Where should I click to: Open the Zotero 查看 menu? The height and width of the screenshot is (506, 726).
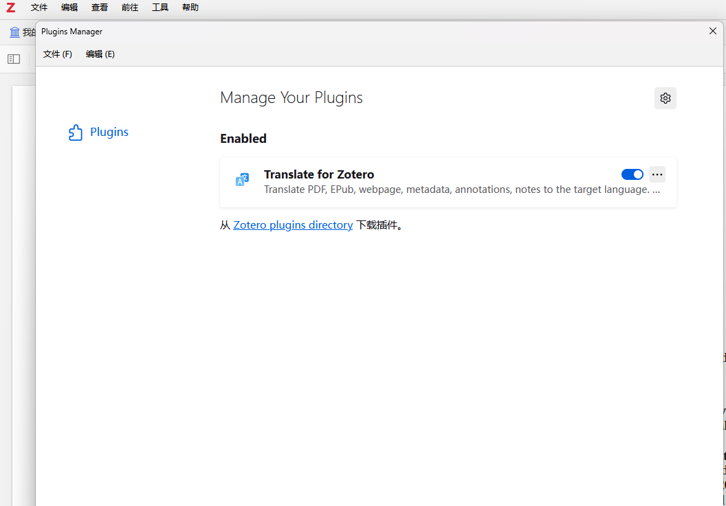click(x=100, y=8)
